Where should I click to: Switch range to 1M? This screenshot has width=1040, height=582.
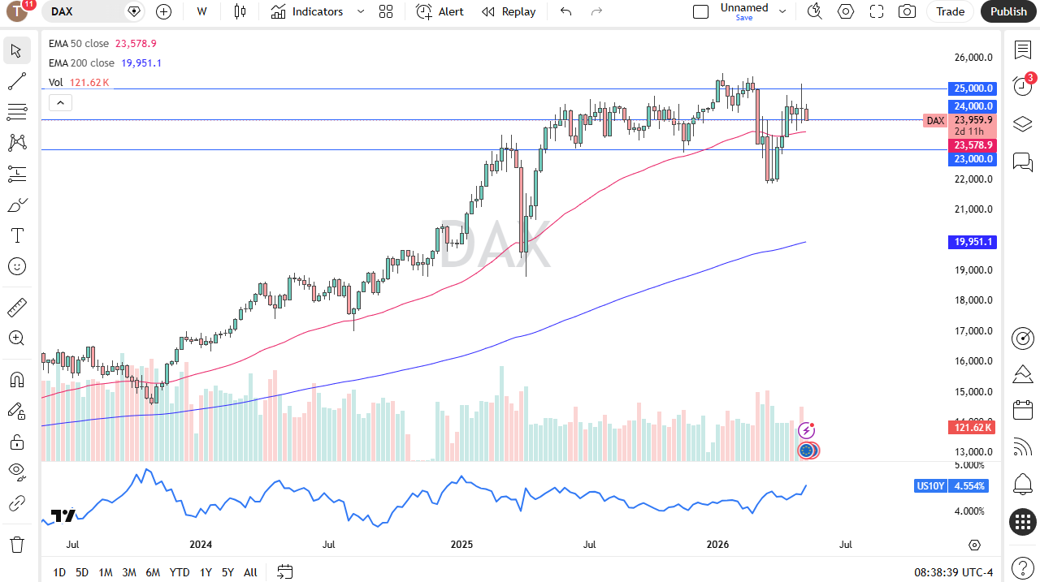coord(106,572)
